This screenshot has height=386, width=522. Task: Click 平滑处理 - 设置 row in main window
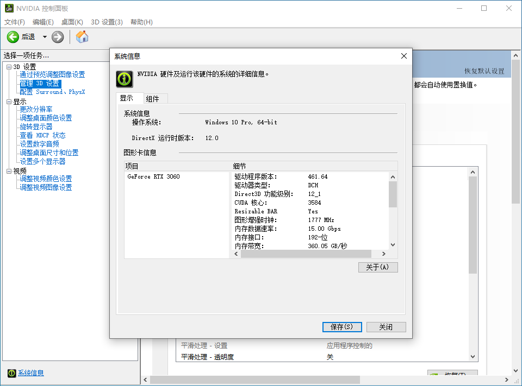pos(322,346)
